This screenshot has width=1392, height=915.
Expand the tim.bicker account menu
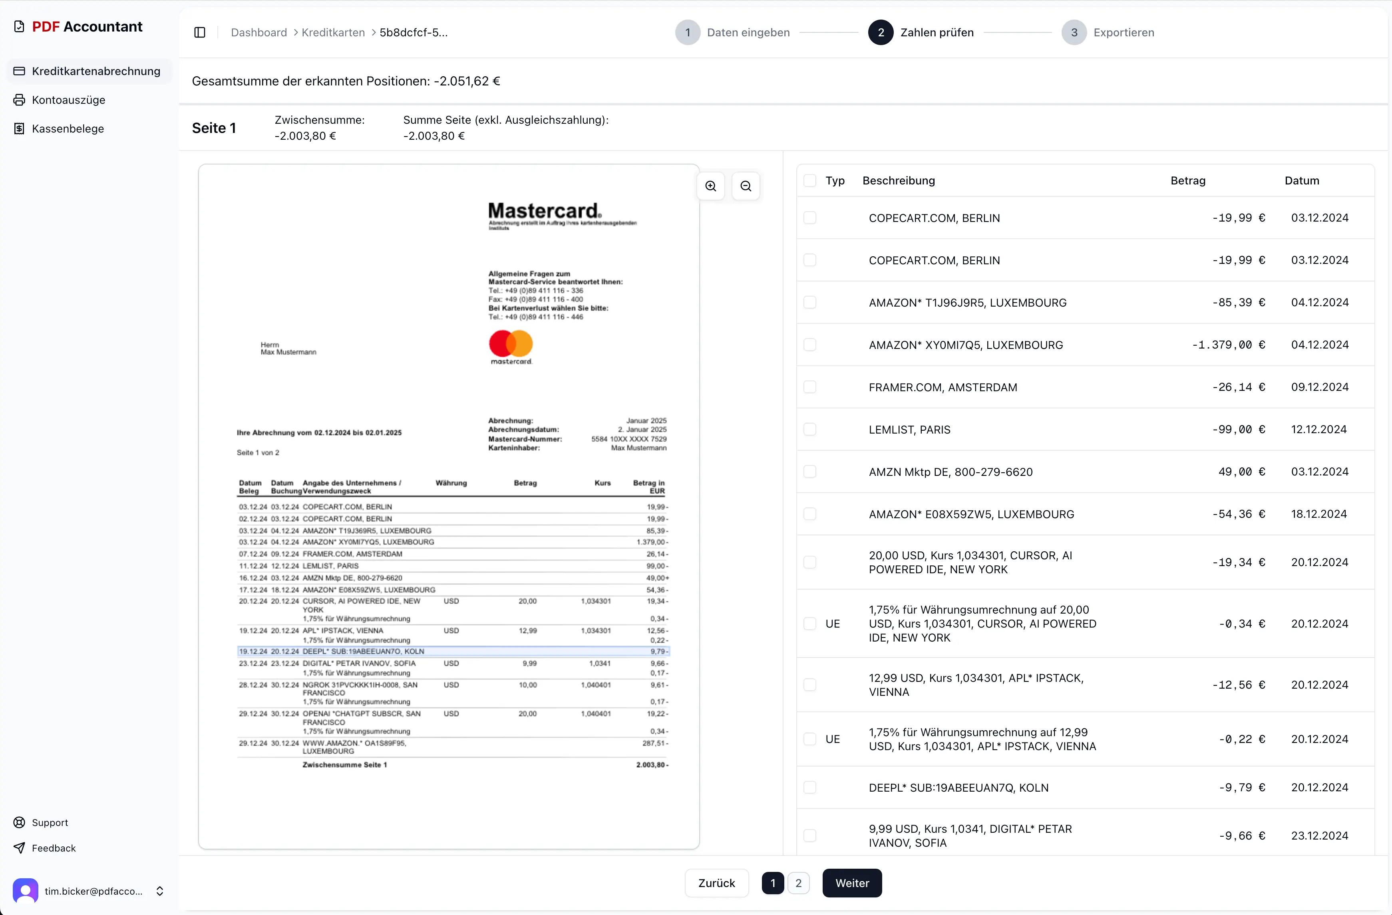(x=93, y=891)
